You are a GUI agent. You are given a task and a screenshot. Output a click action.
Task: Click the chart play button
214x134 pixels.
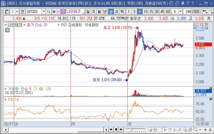[x=106, y=130]
